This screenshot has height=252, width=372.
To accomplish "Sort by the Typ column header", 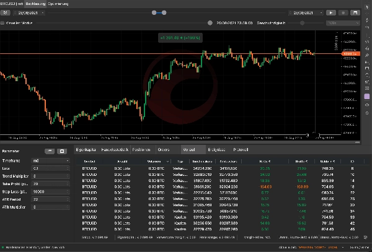I will coord(180,162).
